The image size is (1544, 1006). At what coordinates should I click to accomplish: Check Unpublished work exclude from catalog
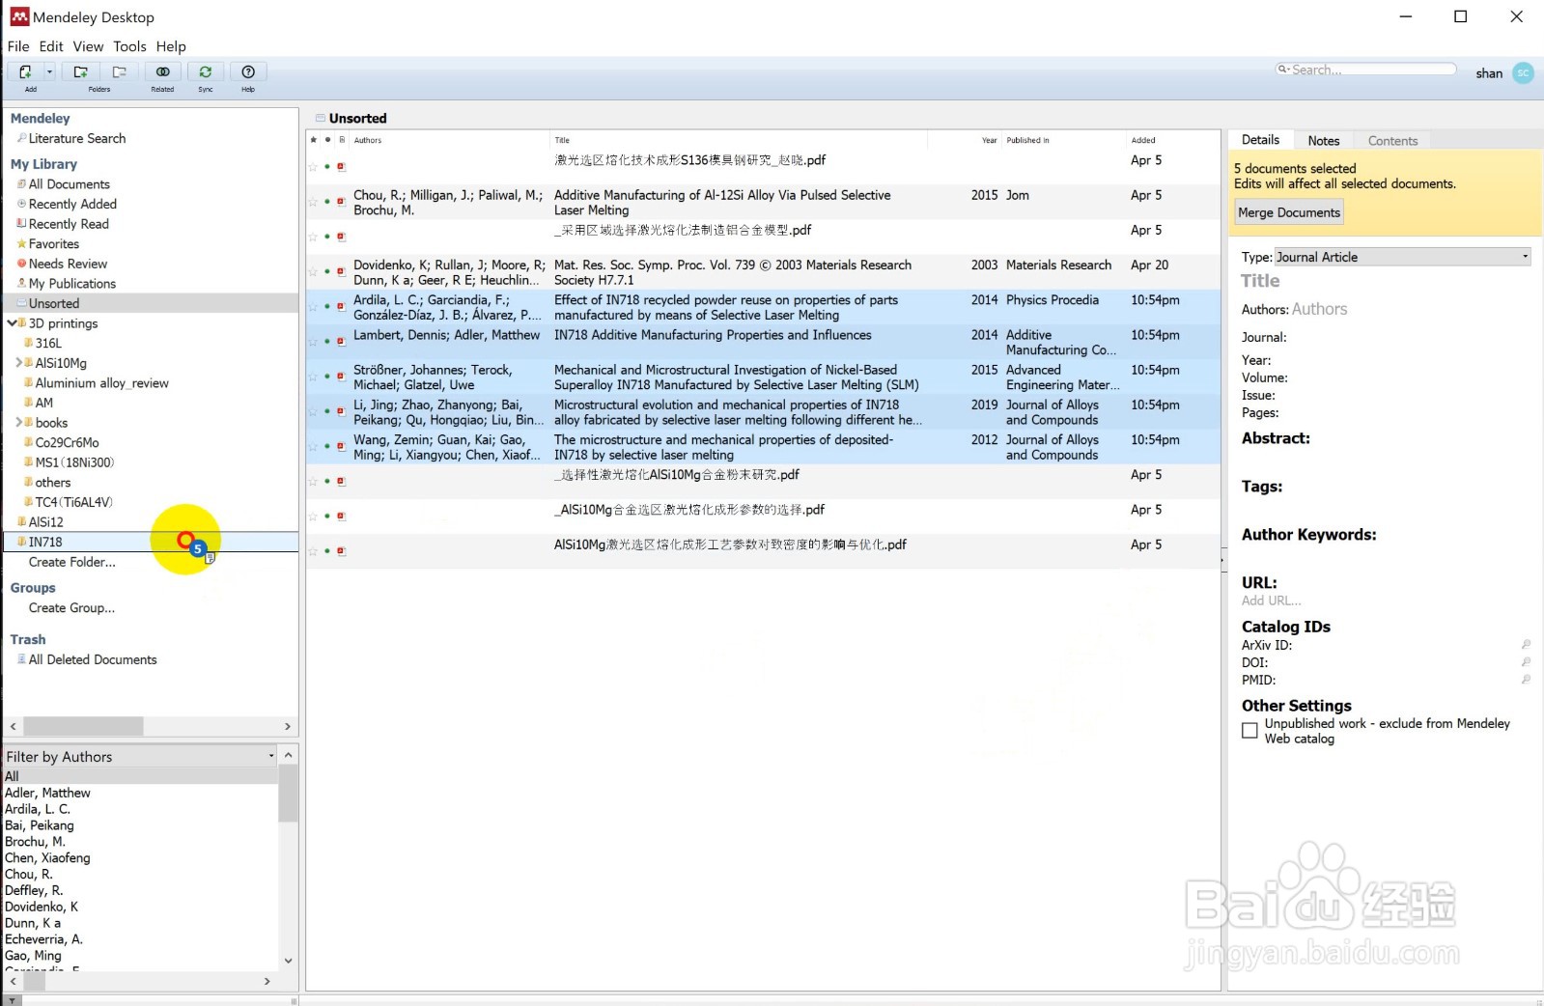click(x=1249, y=731)
